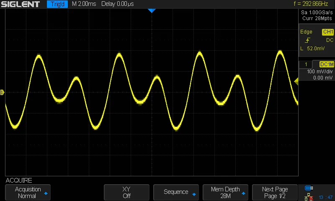
Task: Click the Sa 1.00GSa/s sample rate
Action: tap(317, 13)
